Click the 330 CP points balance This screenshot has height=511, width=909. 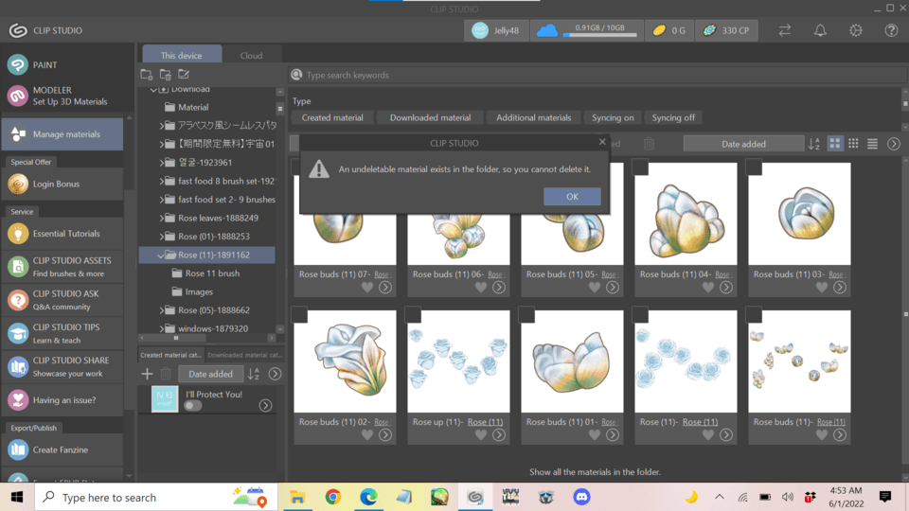pyautogui.click(x=726, y=30)
